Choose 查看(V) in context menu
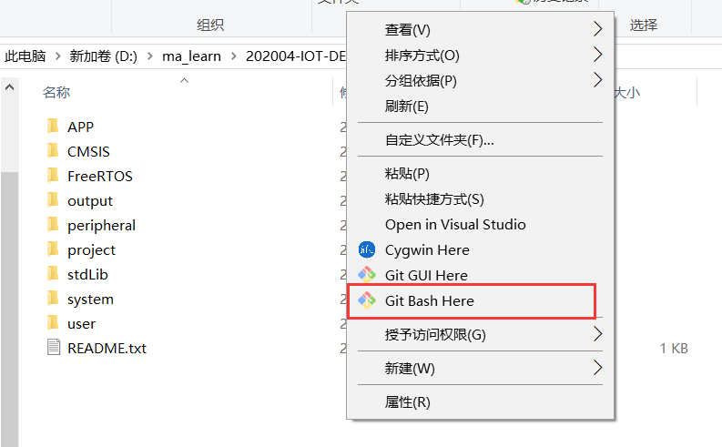The width and height of the screenshot is (722, 447). (x=480, y=29)
